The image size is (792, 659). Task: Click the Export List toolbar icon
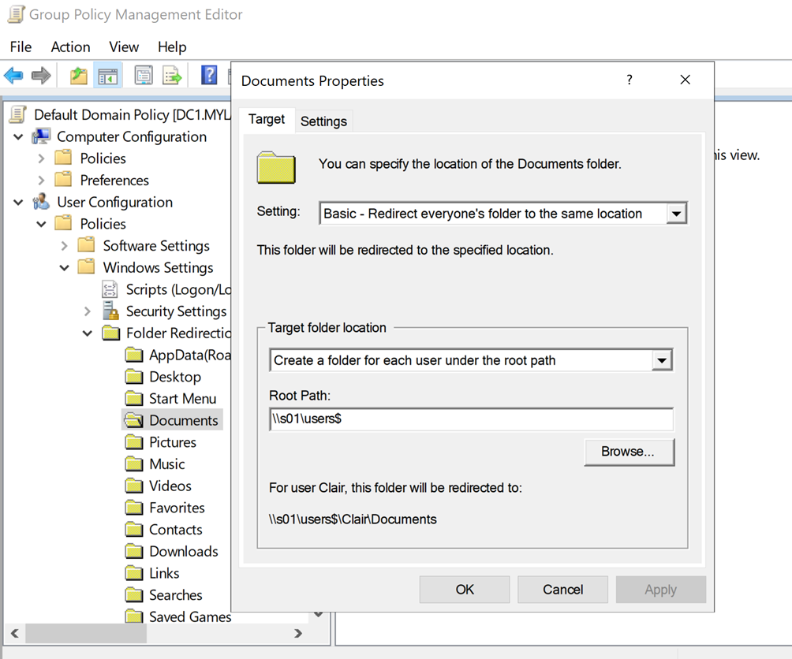click(x=172, y=76)
